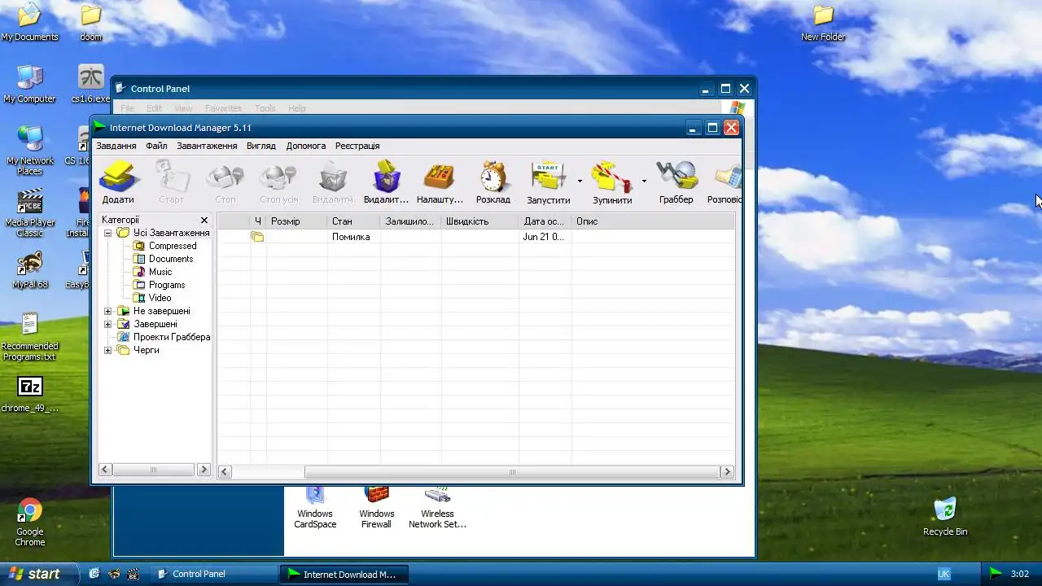Click the Jun 21 date cell
This screenshot has height=586, width=1042.
543,237
